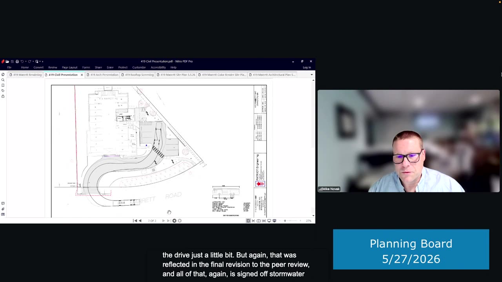Select single page view mode
Viewport: 502px width, 282px height.
(x=248, y=221)
